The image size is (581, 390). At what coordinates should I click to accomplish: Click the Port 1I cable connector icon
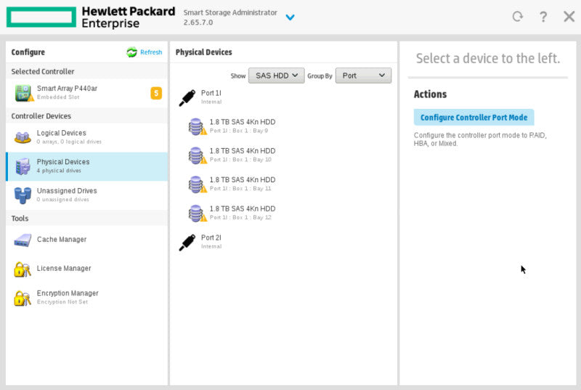click(x=187, y=98)
